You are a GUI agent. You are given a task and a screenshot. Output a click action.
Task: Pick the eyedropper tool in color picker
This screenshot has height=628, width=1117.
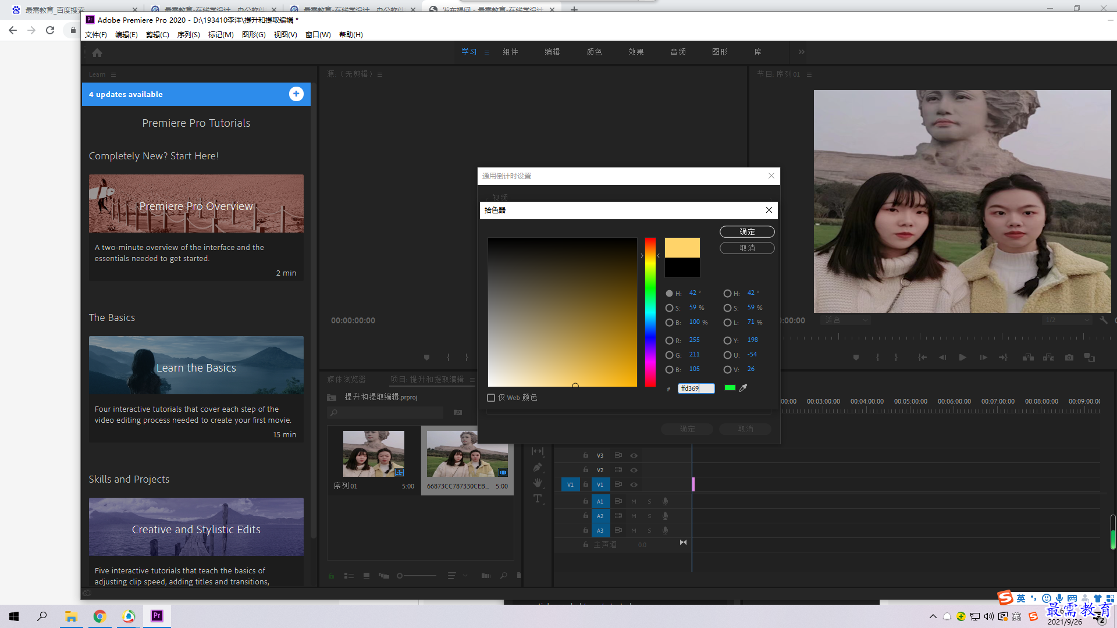pyautogui.click(x=743, y=388)
